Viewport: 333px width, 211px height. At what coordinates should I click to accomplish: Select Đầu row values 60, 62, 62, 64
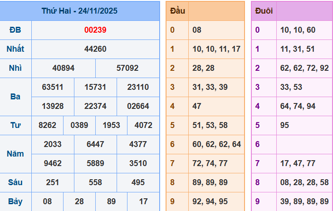pos(216,144)
